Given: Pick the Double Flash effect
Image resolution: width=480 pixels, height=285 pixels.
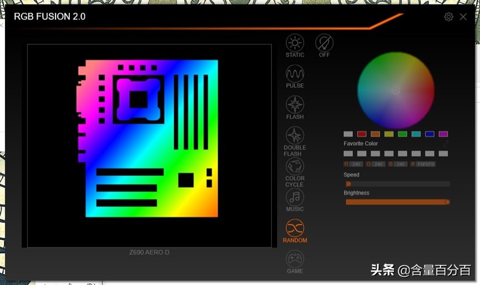Looking at the screenshot, I should click(295, 136).
